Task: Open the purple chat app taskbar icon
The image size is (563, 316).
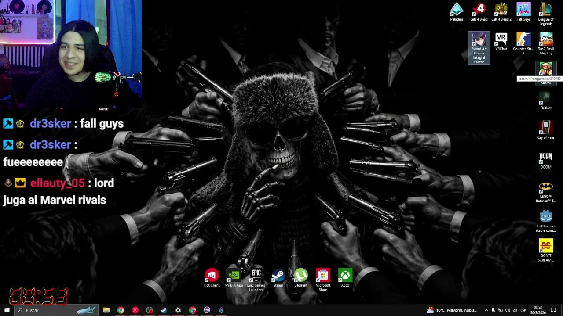Action: point(207,310)
